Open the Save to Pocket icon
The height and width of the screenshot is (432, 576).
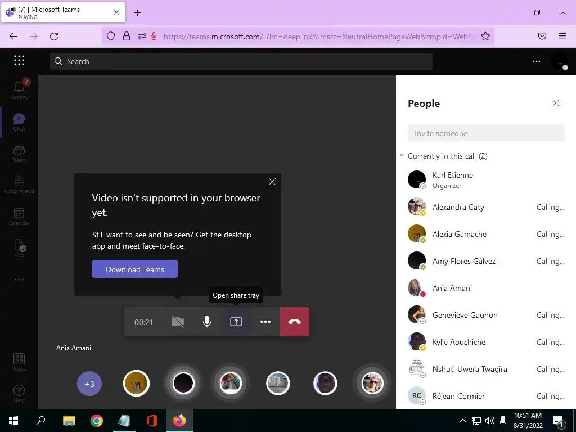[x=542, y=36]
